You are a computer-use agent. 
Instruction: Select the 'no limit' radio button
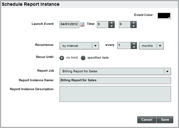coord(62,58)
